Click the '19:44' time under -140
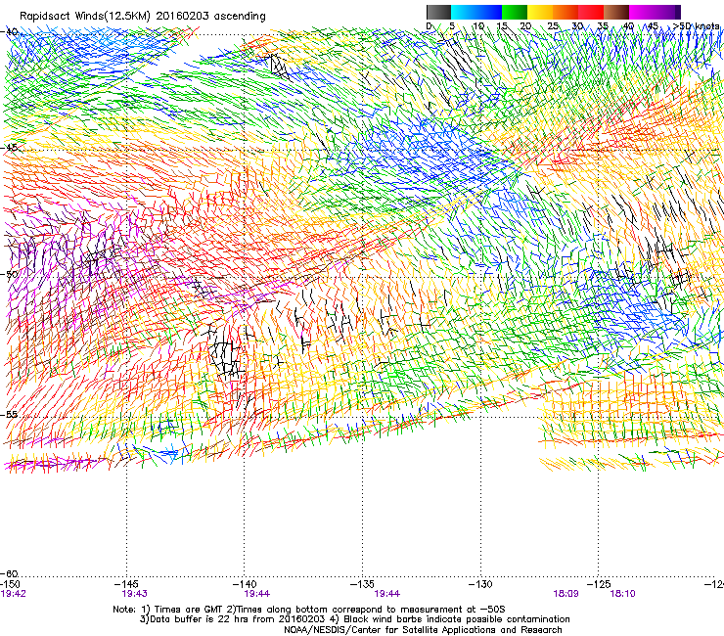724x636 pixels. tap(256, 594)
